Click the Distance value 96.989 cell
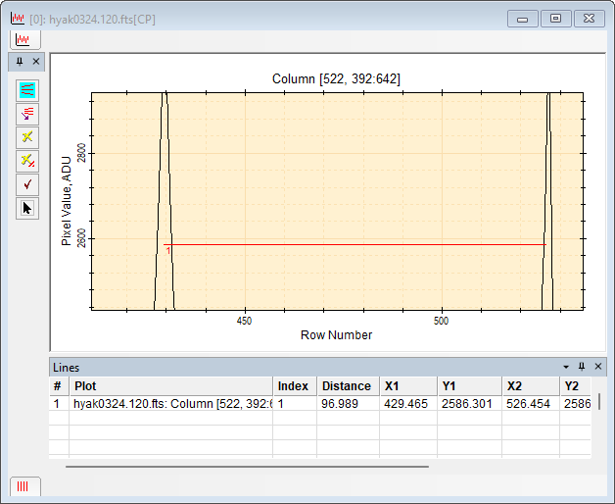 pyautogui.click(x=347, y=403)
